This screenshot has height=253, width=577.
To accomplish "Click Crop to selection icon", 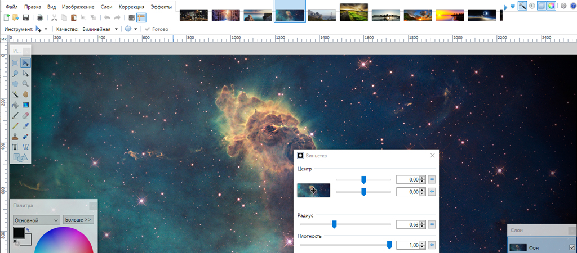I will tap(83, 17).
